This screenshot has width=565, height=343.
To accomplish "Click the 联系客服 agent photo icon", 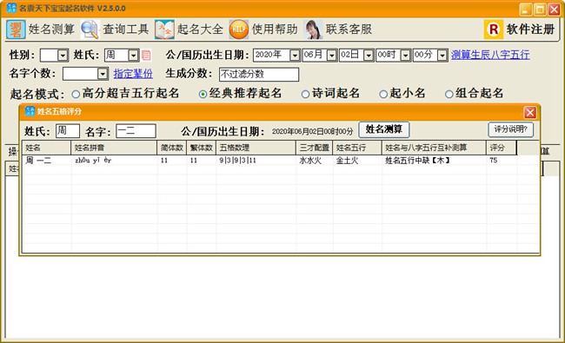I will click(313, 30).
